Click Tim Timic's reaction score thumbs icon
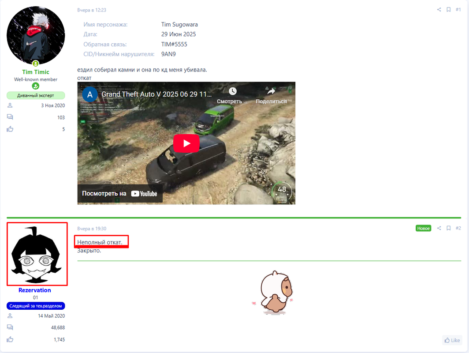The height and width of the screenshot is (353, 469). click(10, 129)
